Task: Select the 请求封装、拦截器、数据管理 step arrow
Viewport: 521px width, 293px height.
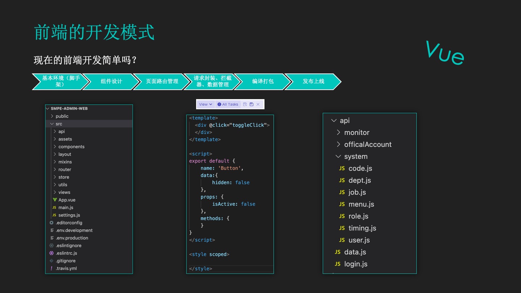Action: click(212, 81)
